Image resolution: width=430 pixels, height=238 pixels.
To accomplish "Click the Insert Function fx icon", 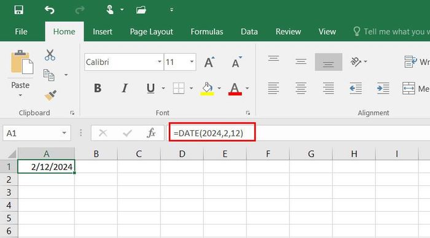I will (x=151, y=133).
